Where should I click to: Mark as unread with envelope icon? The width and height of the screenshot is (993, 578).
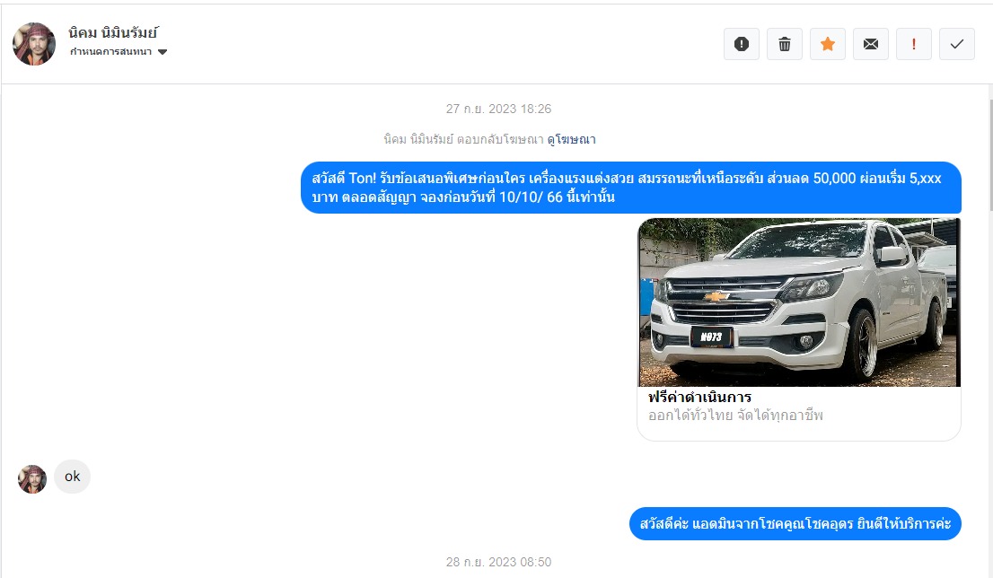[870, 44]
